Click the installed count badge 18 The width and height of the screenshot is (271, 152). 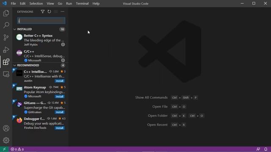click(62, 29)
